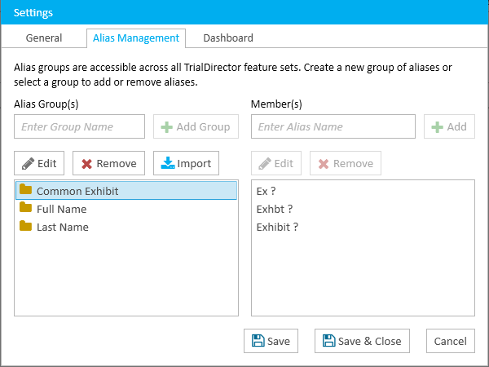Switch to the General tab
Screen dimensions: 489x367
[x=44, y=38]
